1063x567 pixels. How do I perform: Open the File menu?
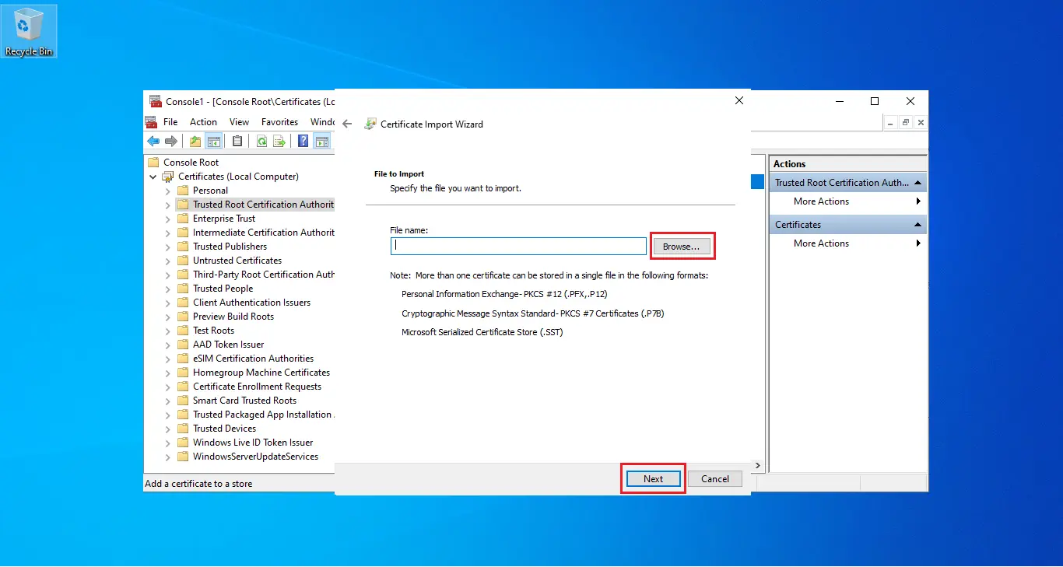tap(170, 122)
